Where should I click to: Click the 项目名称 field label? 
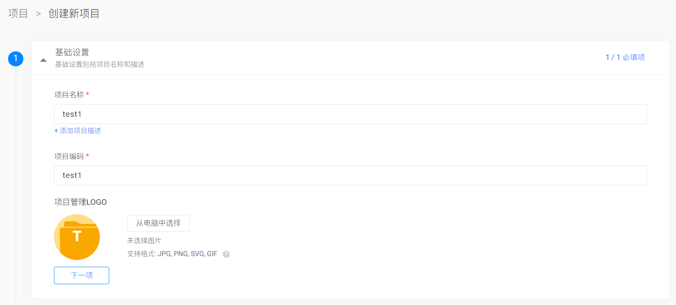tap(69, 95)
